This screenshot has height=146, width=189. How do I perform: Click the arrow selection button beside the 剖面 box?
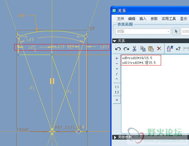[x=176, y=31]
